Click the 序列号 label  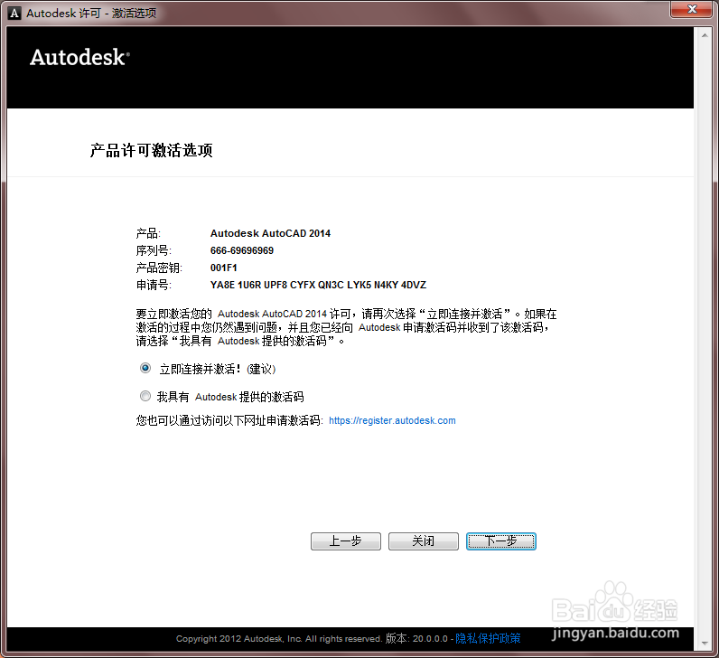154,250
